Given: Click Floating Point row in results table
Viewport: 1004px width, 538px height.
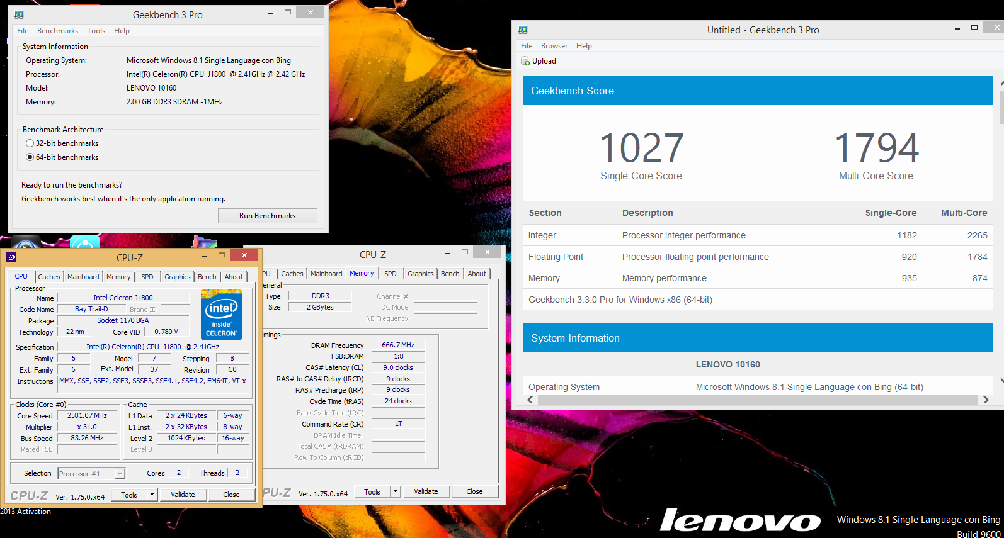Looking at the screenshot, I should (x=758, y=257).
